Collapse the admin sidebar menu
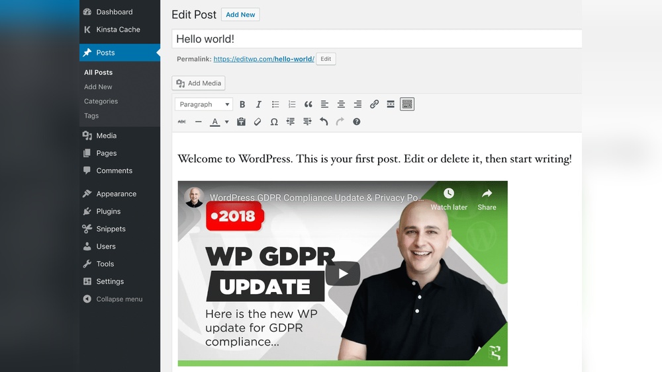 119,299
